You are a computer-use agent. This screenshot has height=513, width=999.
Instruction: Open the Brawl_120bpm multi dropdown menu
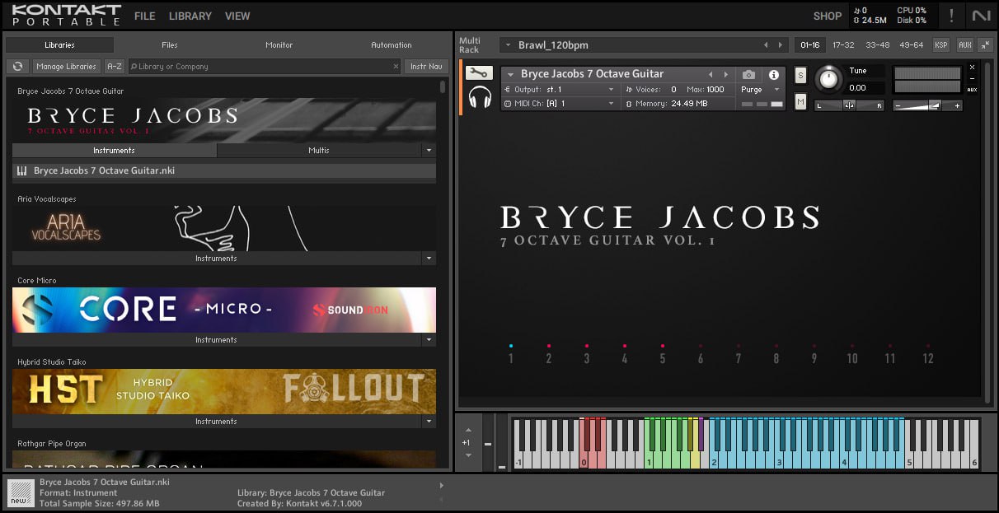509,45
